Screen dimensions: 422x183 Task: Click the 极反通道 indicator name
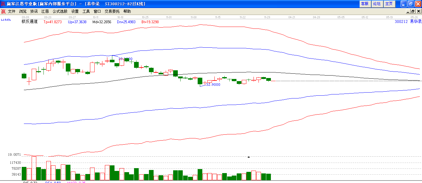(29, 22)
